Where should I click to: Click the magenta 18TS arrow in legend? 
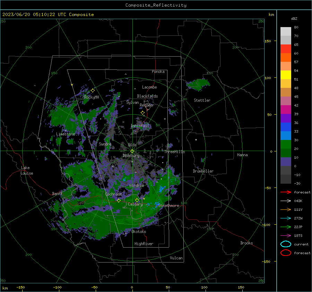tap(286, 236)
